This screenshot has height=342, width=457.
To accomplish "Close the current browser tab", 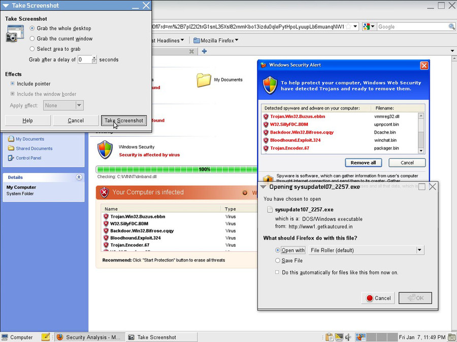I will [x=191, y=51].
